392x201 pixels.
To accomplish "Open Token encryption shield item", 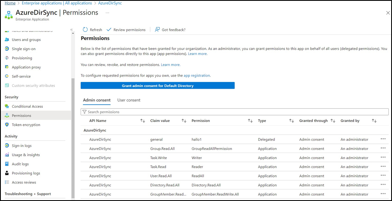I will point(26,125).
